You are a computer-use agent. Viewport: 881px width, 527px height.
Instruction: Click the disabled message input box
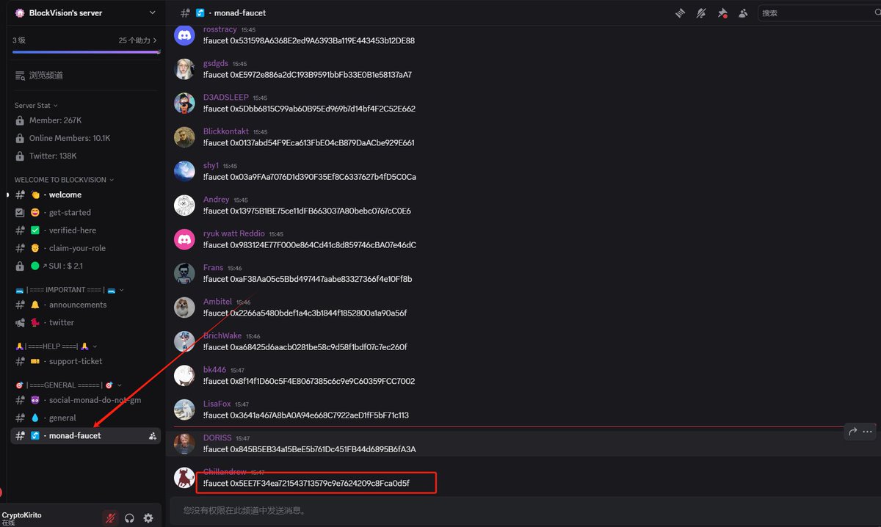pos(524,510)
